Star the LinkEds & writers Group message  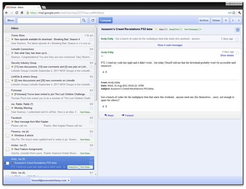pos(91,81)
